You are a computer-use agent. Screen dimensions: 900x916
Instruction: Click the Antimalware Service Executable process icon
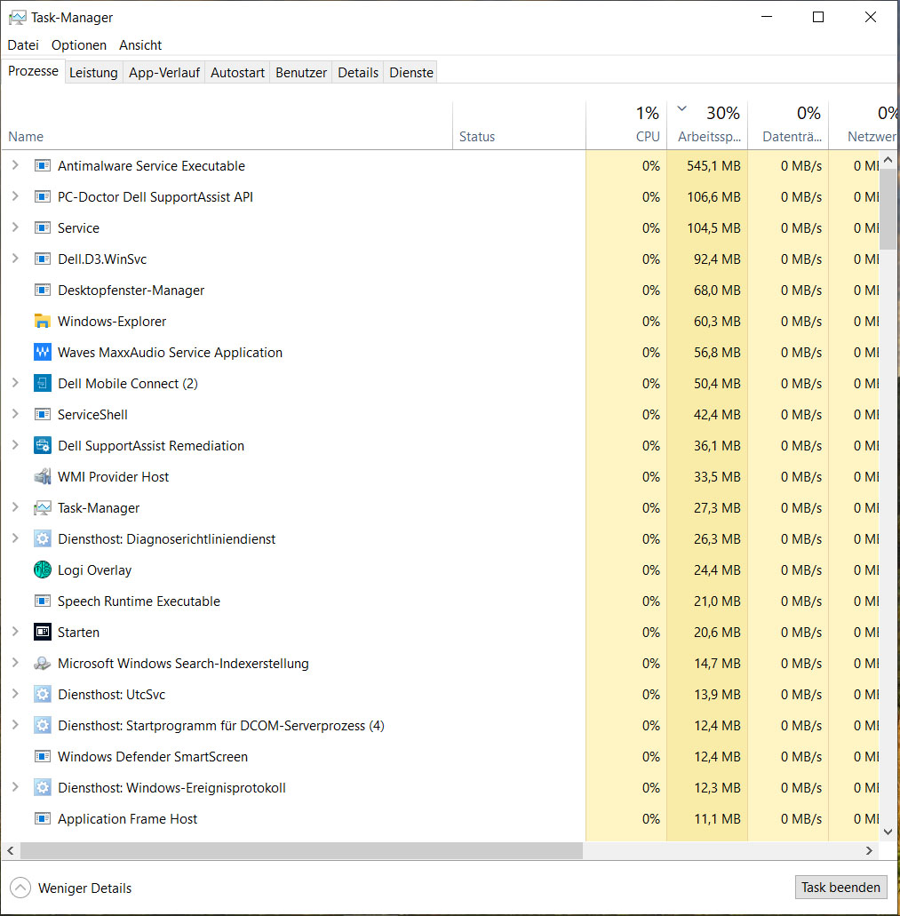coord(42,166)
